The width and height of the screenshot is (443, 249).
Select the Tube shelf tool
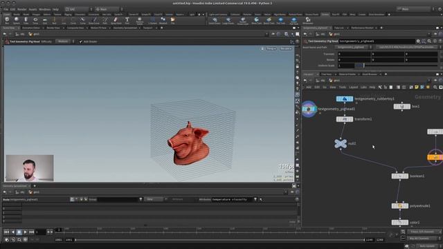[26, 20]
